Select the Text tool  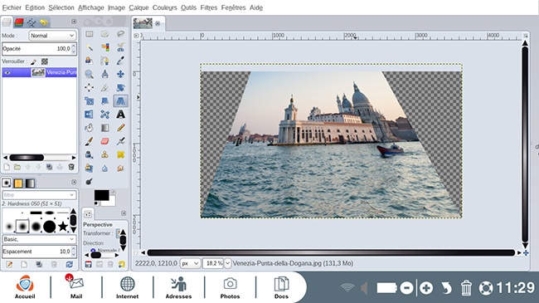pos(121,115)
